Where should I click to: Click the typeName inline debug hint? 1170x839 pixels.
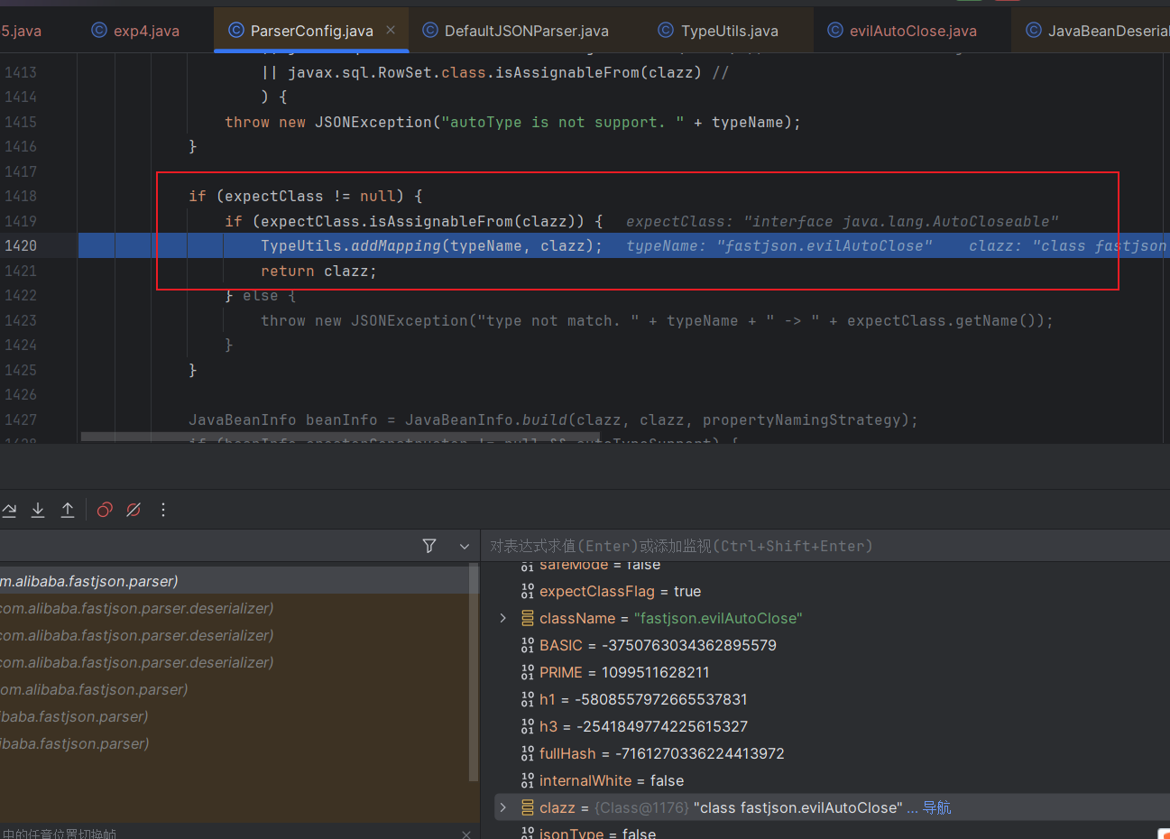click(779, 245)
